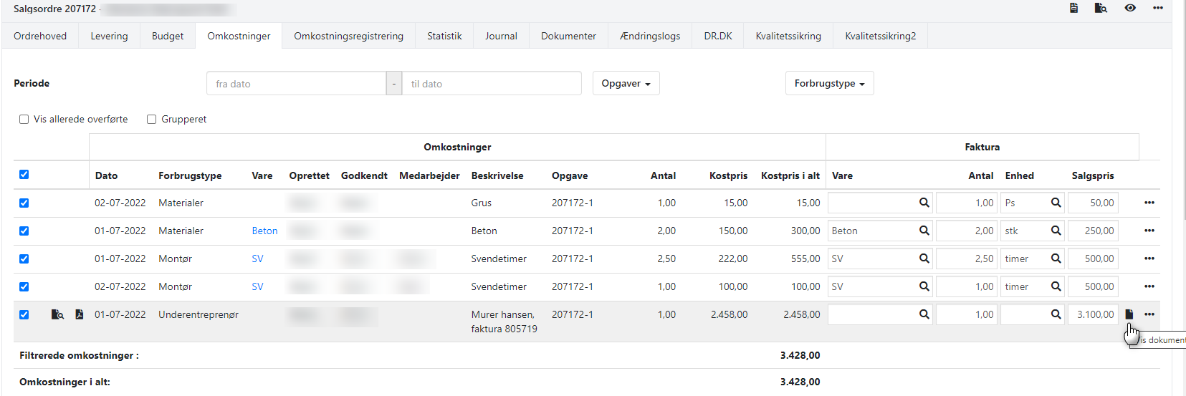
Task: Click the document search icon in header
Action: click(1101, 8)
